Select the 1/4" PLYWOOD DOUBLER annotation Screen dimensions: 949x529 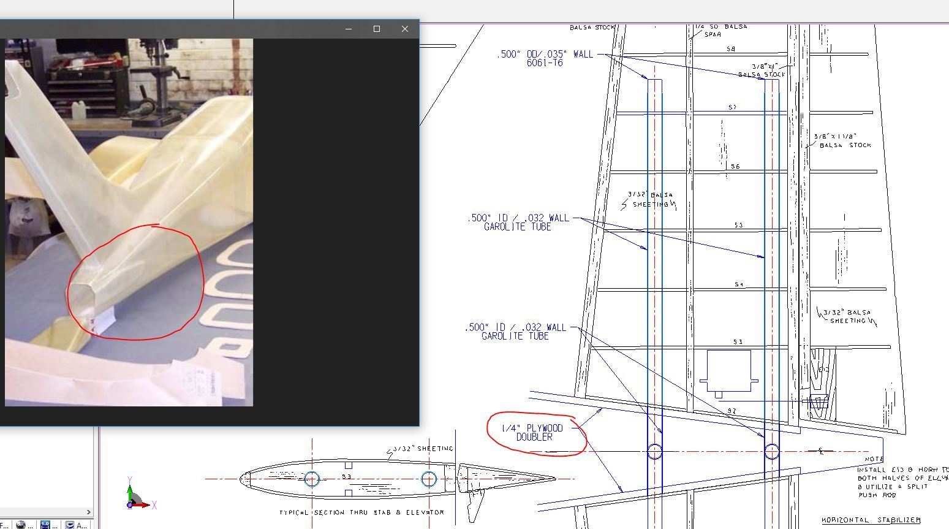(533, 433)
